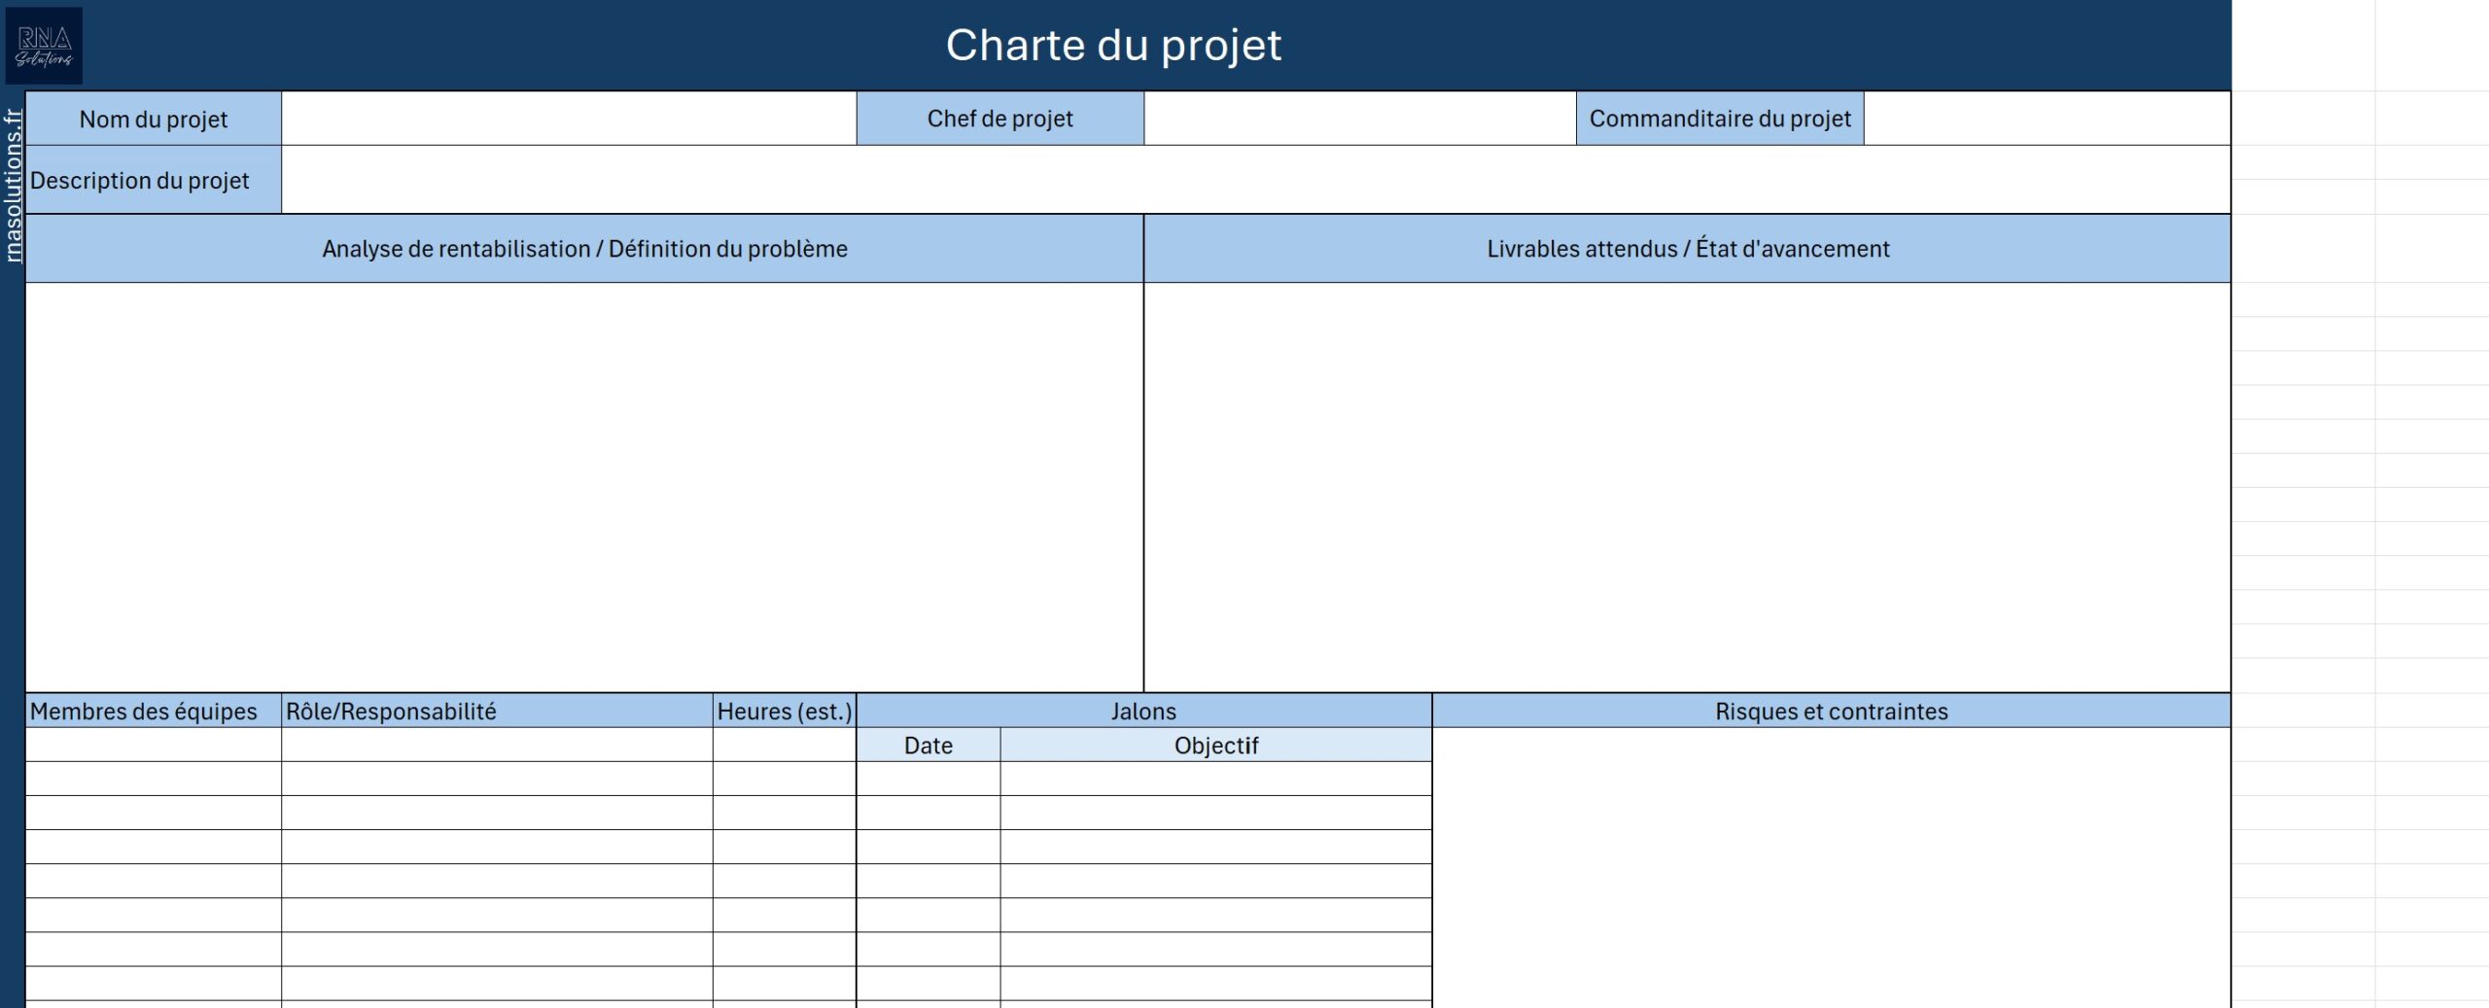Select the Date subheader under Jalons
Viewport: 2489px width, 1008px height.
[x=928, y=746]
